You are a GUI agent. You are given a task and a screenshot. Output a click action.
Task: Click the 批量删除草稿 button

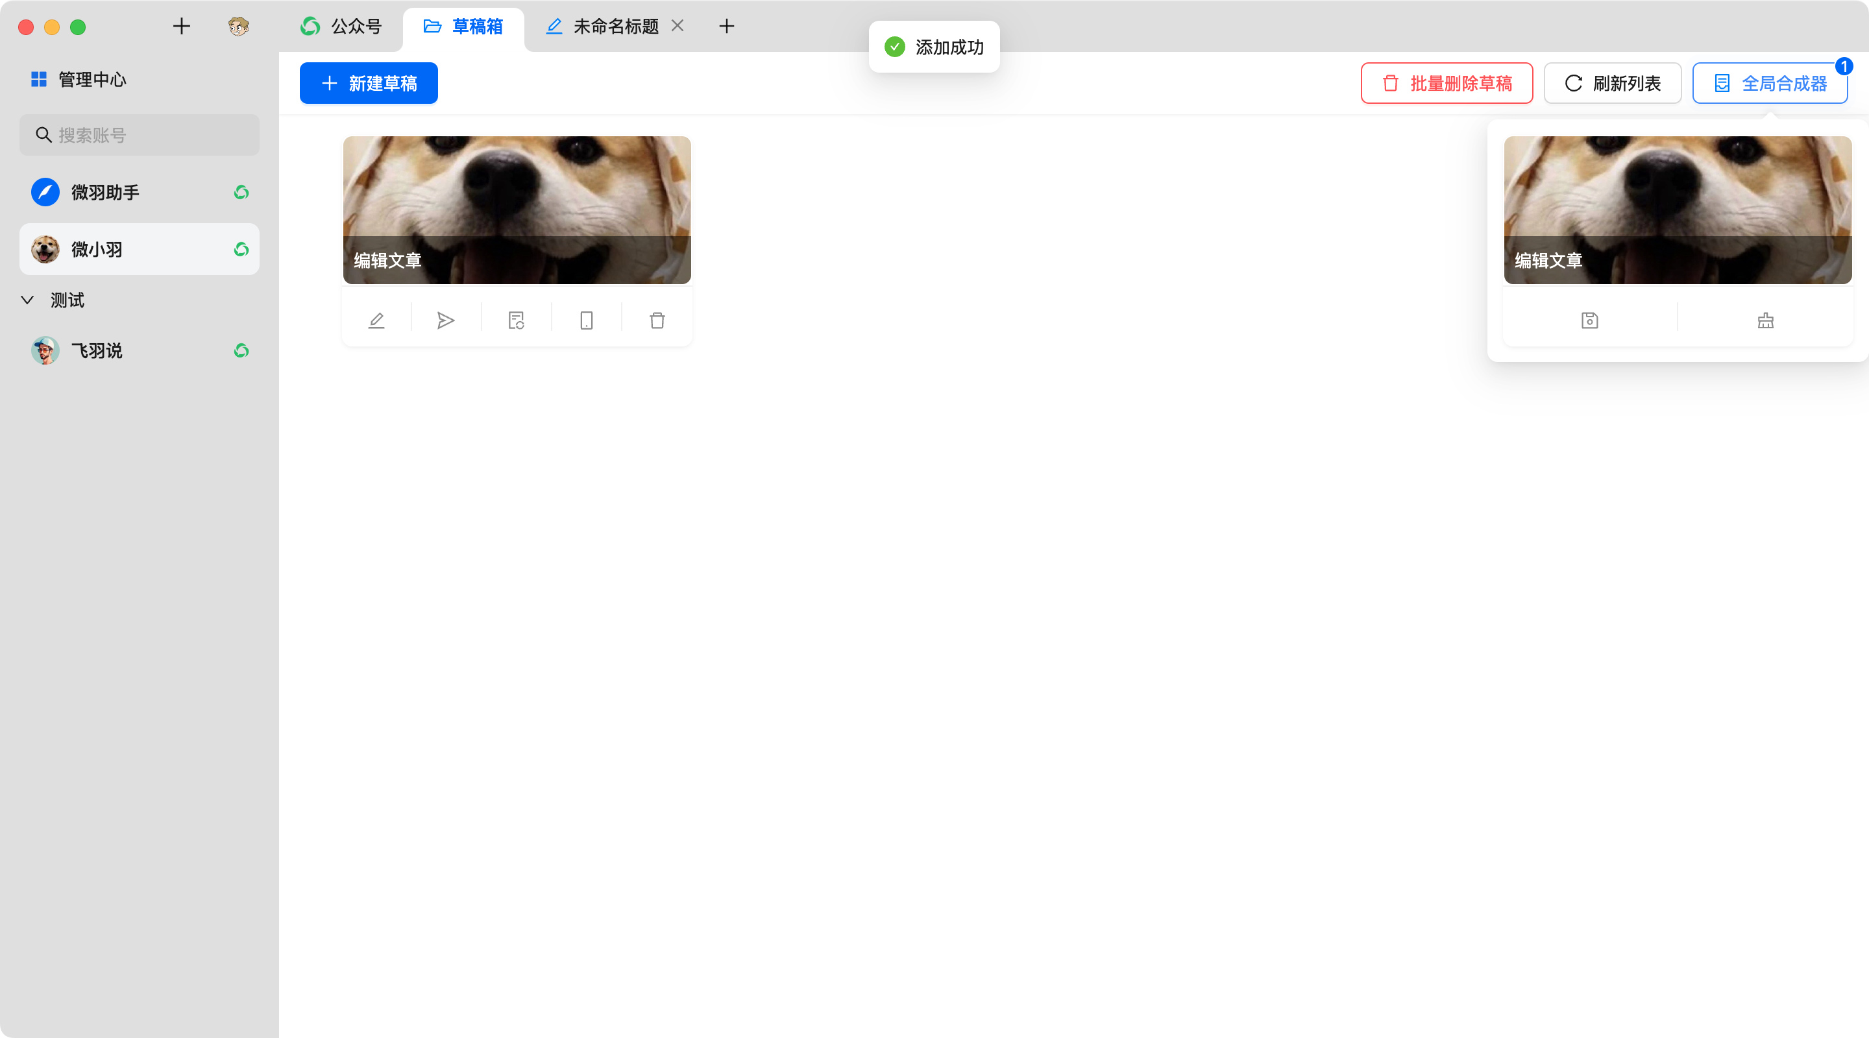[x=1446, y=84]
